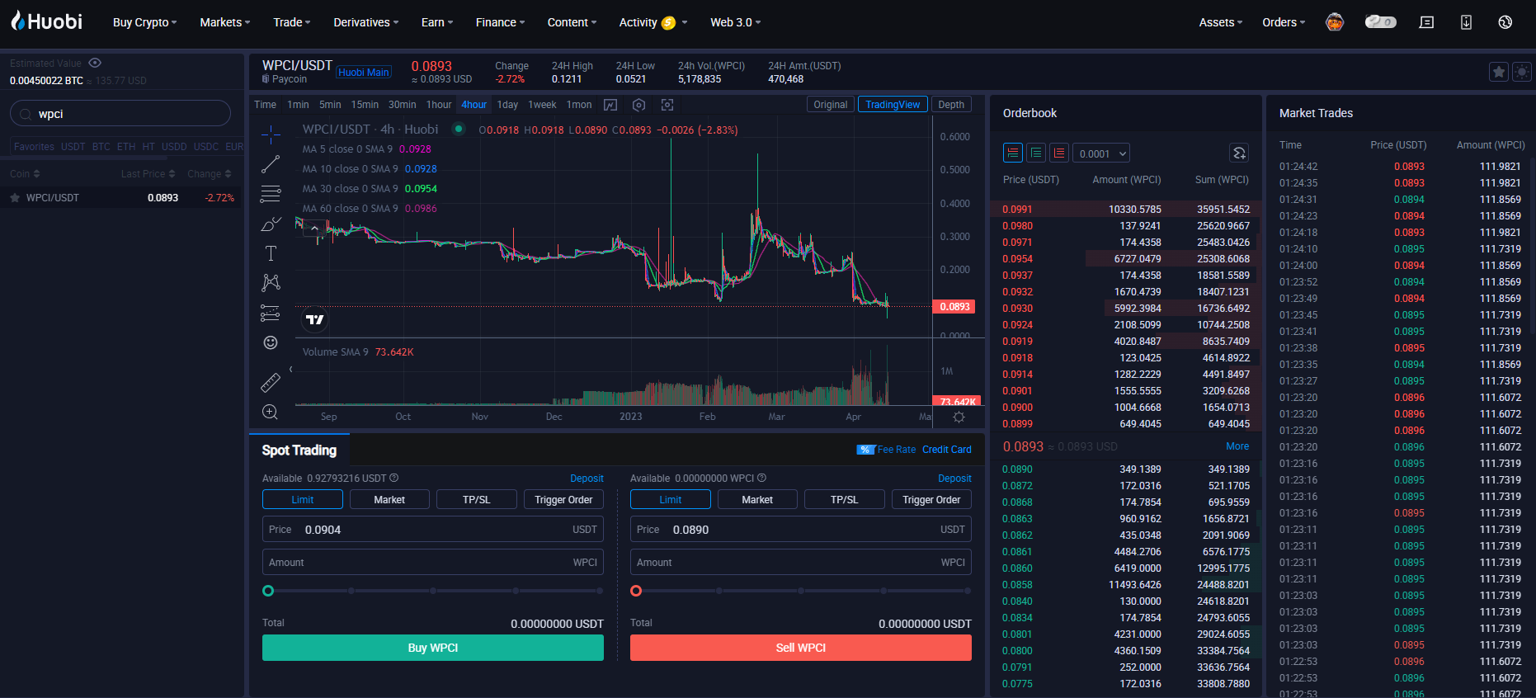
Task: Select the brush drawing tool
Action: click(271, 224)
